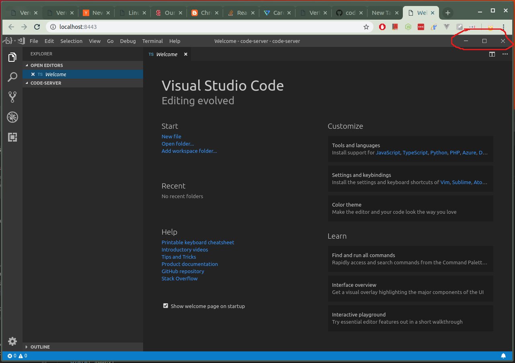Click the browser back arrow

pos(11,27)
